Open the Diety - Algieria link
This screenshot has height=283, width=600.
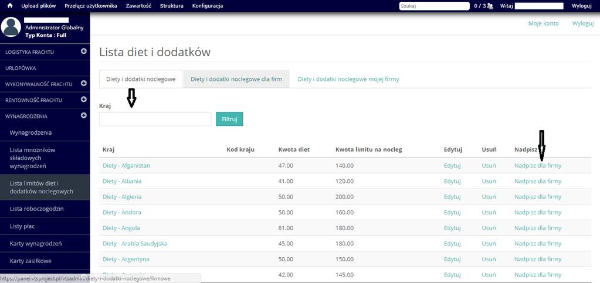[x=122, y=196]
